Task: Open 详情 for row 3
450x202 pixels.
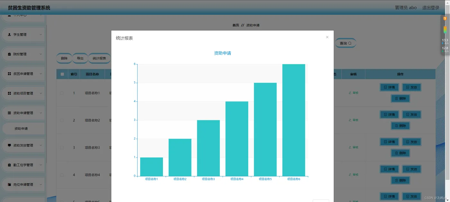Action: pyautogui.click(x=389, y=141)
